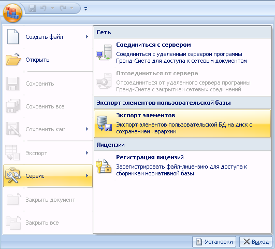Open the Customize Quick Access Toolbar dropdown
275x249 pixels.
click(x=85, y=9)
